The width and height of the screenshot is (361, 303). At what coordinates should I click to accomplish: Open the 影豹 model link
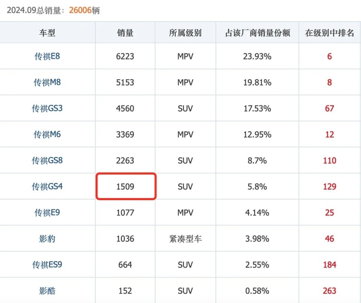pyautogui.click(x=47, y=239)
